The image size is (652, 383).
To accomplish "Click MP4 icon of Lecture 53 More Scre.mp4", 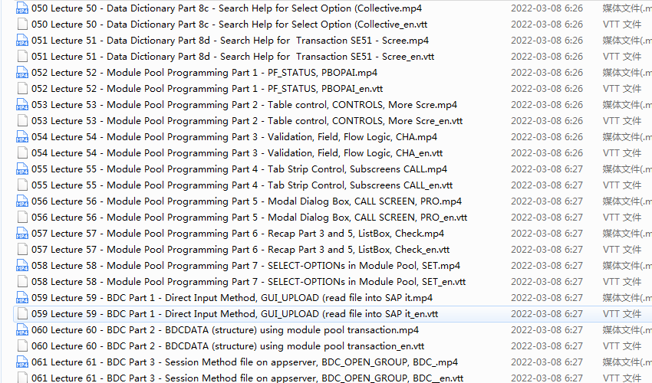I will click(22, 105).
